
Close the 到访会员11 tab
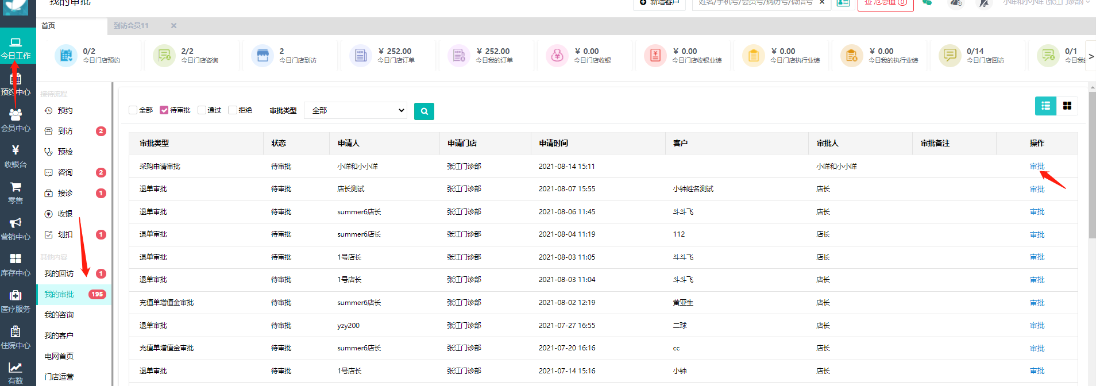pyautogui.click(x=173, y=26)
